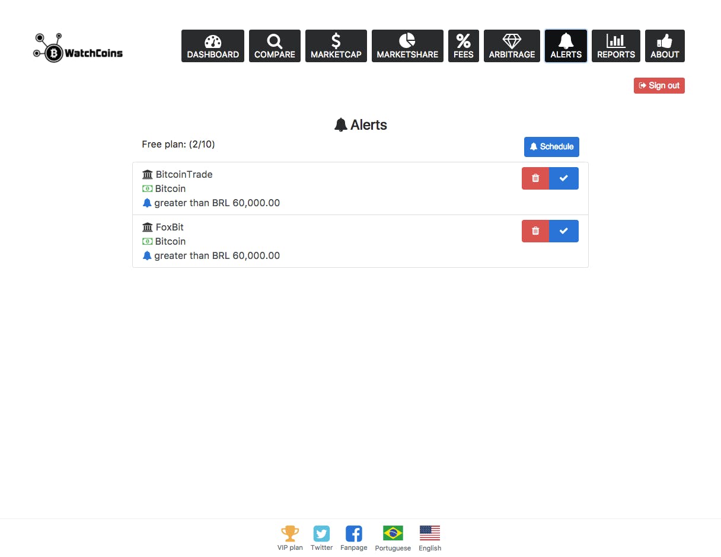Click Bitcoin text in BitcoinTrade alert
721x557 pixels.
tap(170, 188)
